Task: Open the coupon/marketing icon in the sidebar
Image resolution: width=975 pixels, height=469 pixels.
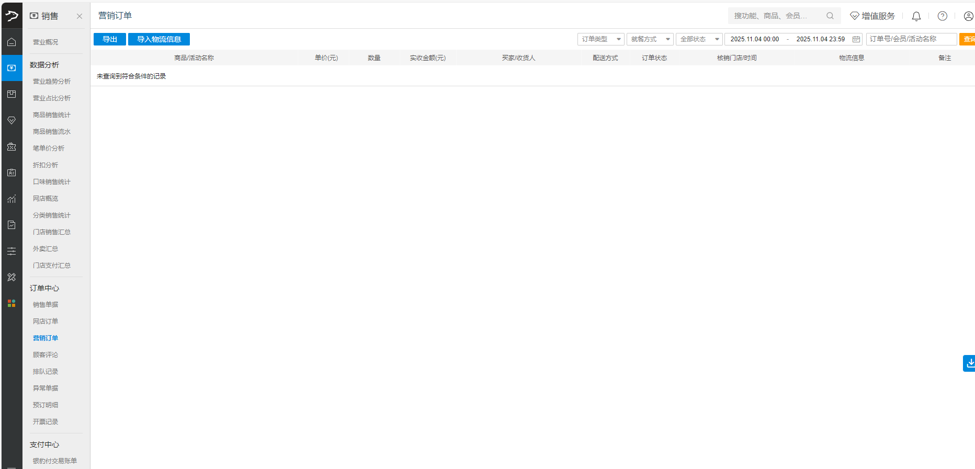Action: (12, 147)
